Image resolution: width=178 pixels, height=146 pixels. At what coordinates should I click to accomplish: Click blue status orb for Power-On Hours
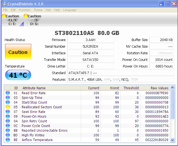pyautogui.click(x=8, y=116)
